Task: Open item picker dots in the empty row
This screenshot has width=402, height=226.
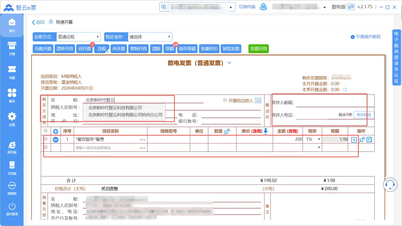Action: pos(142,148)
